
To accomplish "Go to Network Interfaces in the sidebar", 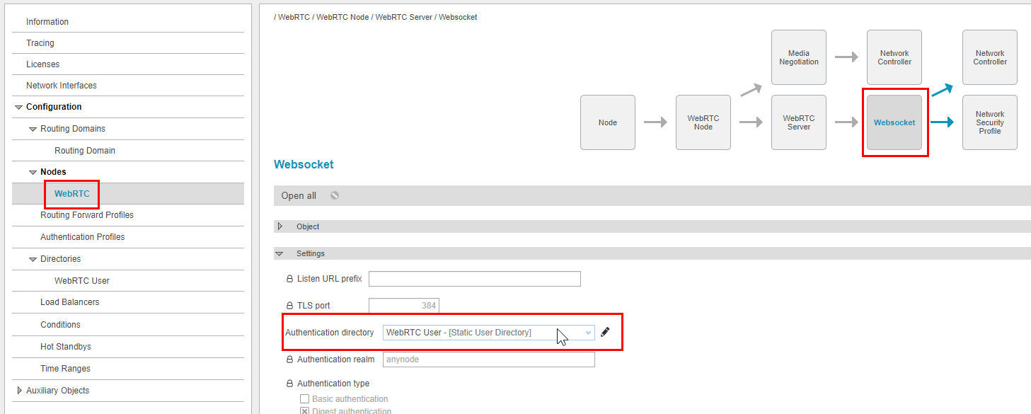I will [x=61, y=86].
